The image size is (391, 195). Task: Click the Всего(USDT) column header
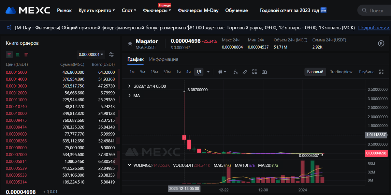(103, 65)
